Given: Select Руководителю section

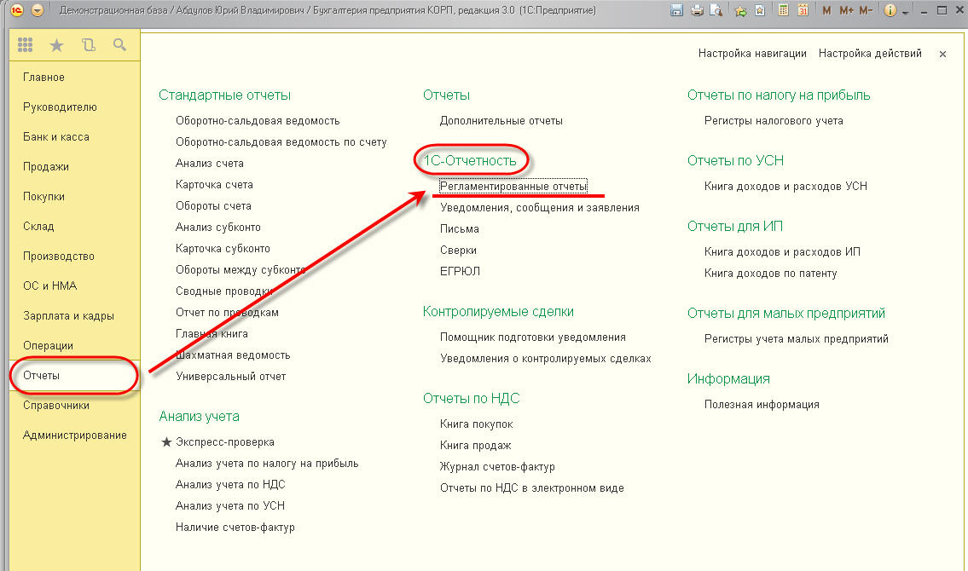Looking at the screenshot, I should (x=60, y=107).
